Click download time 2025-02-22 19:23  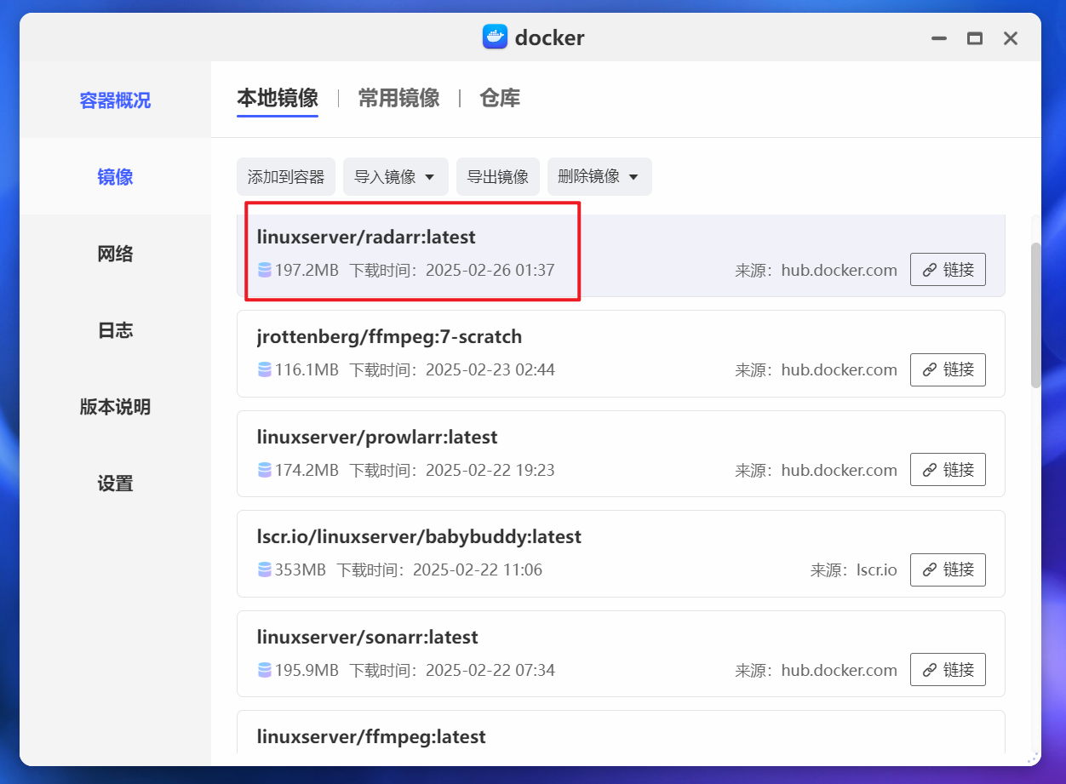(x=490, y=470)
